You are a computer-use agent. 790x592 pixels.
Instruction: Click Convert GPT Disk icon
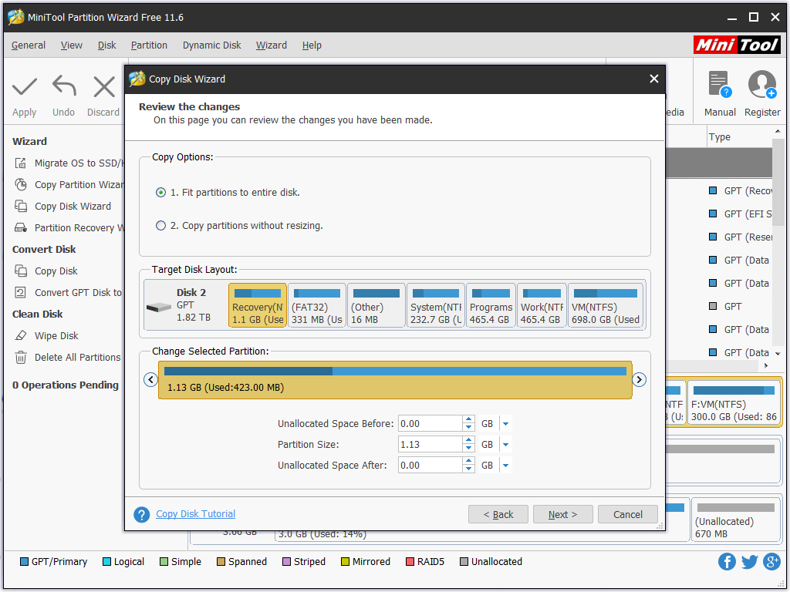[x=21, y=292]
